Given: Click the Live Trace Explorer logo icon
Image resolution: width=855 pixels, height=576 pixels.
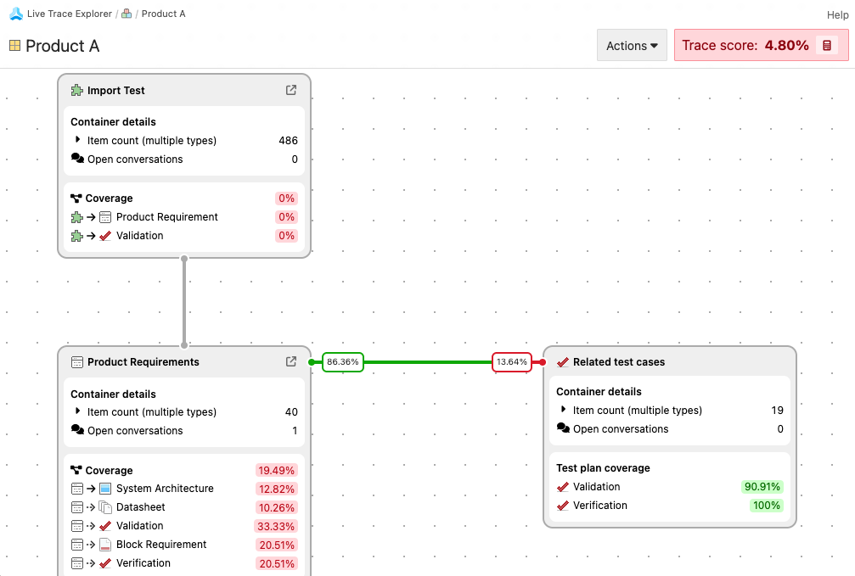Looking at the screenshot, I should [15, 14].
